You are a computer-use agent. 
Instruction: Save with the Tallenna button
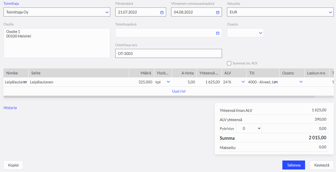pos(294,165)
